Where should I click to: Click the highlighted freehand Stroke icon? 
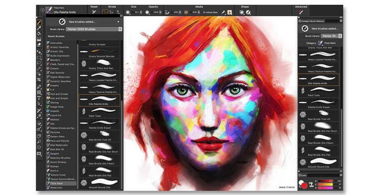tap(105, 12)
